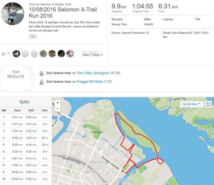Viewport: 214px width, 185px height.
Task: Open the Thru Pulau Serangoon segment link
Action: pyautogui.click(x=93, y=73)
